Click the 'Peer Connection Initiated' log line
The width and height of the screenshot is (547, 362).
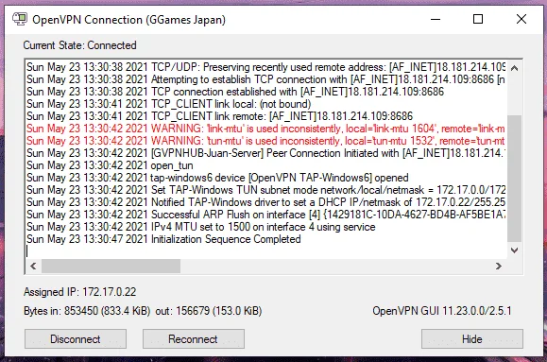(266, 153)
